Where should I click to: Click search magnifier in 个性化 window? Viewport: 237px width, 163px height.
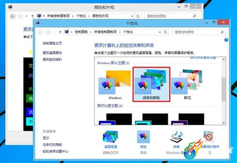(222, 32)
